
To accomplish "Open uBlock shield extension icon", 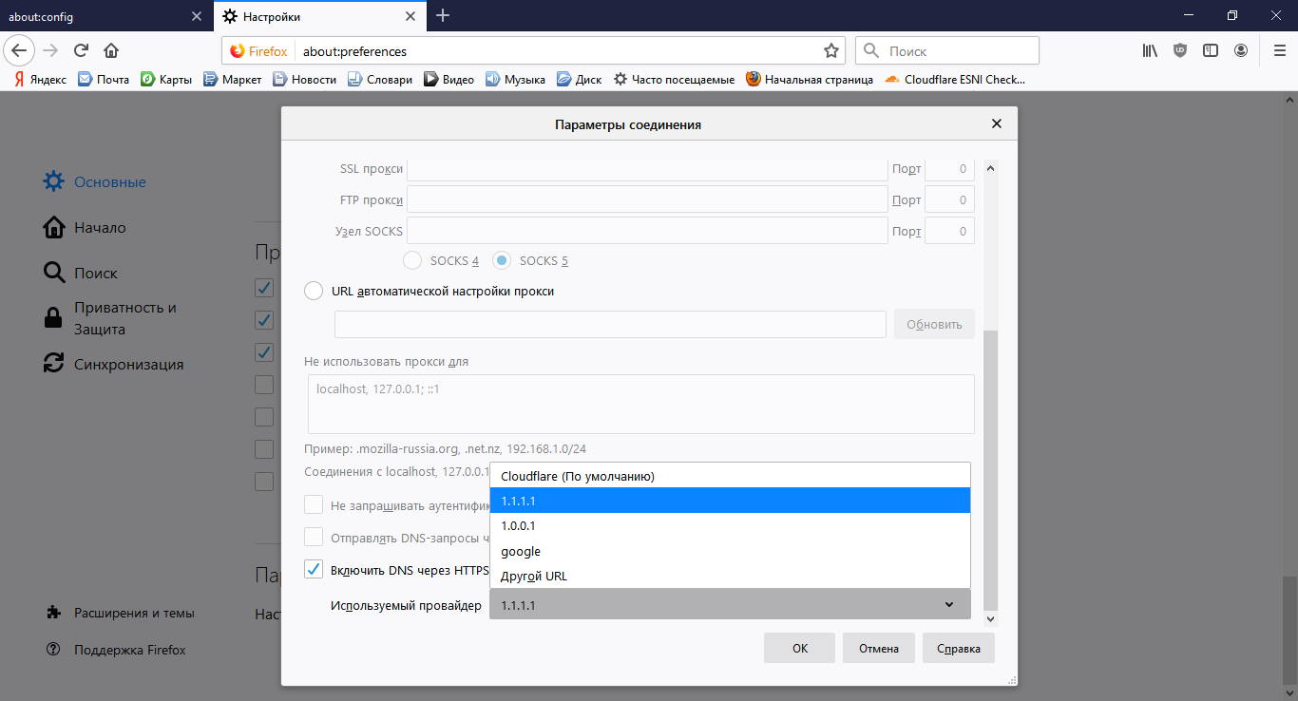I will tap(1180, 50).
